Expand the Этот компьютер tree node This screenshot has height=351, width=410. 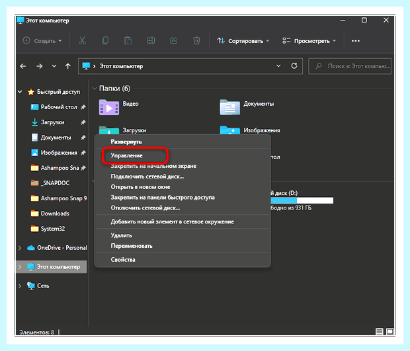pyautogui.click(x=20, y=267)
